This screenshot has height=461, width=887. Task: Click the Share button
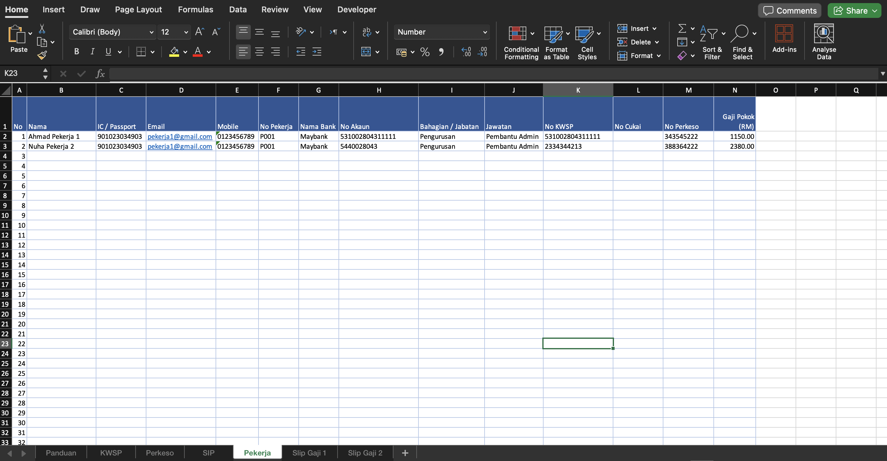click(854, 11)
